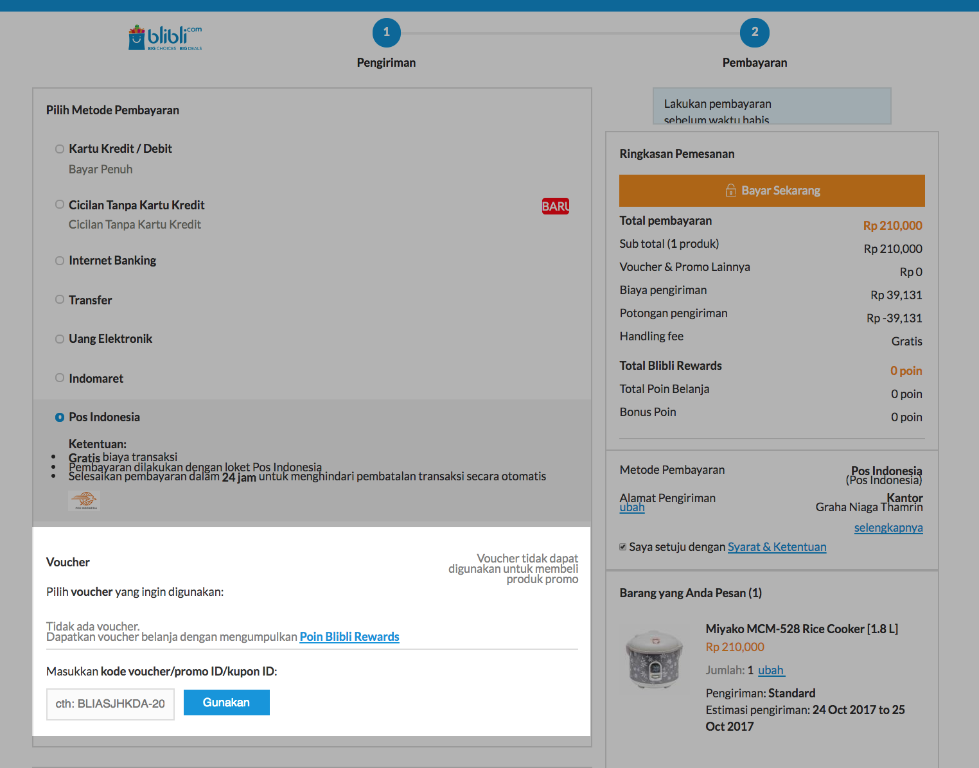Click the BARU badge next to Cicilan
The image size is (979, 768).
556,206
